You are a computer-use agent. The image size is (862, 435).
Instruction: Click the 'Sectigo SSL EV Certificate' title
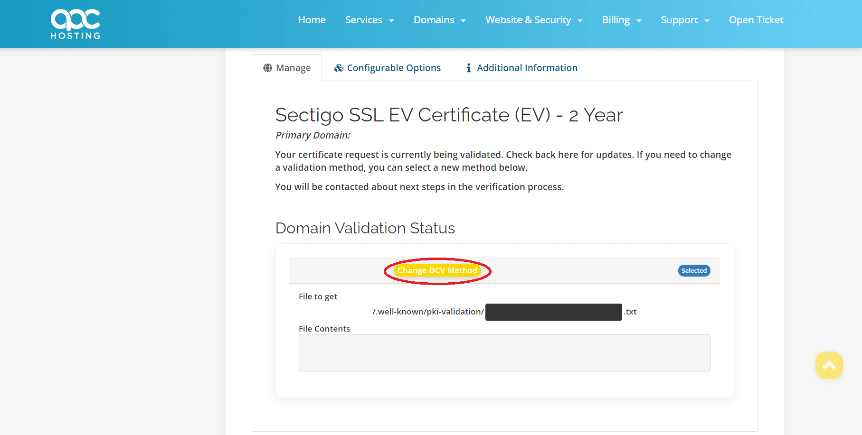(x=449, y=115)
